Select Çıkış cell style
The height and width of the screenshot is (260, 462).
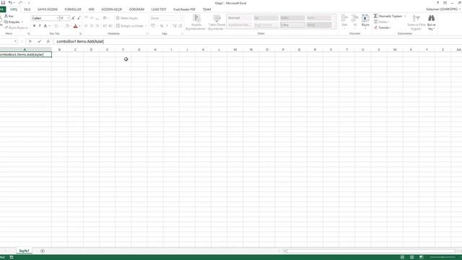click(292, 25)
